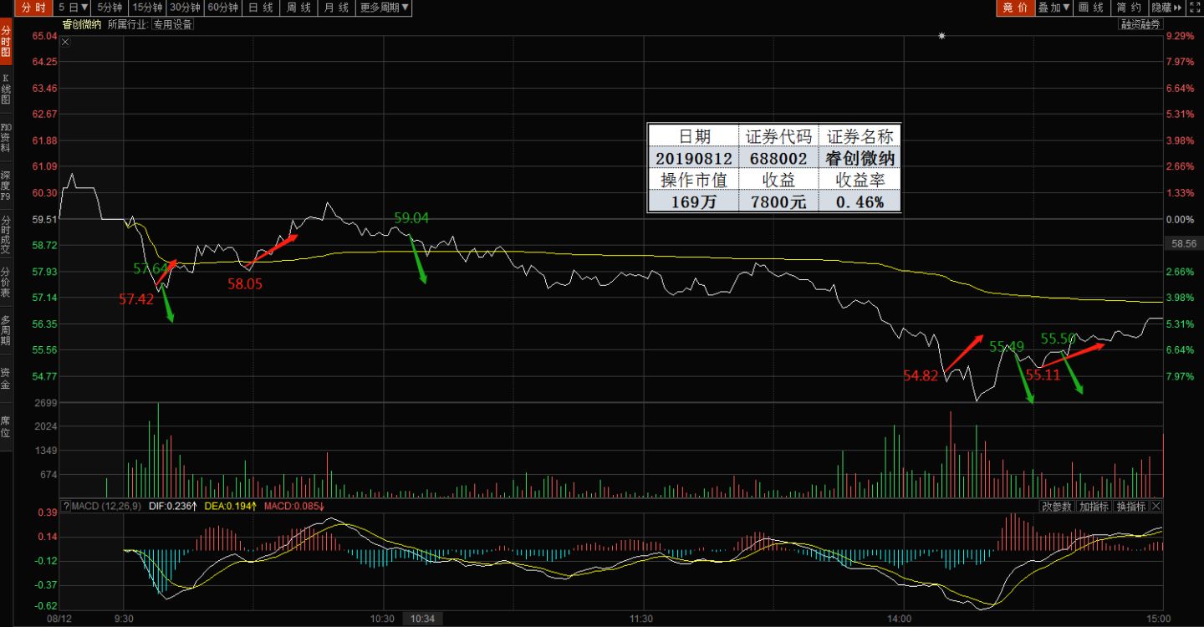Open the 更多周期 dropdown menu
This screenshot has height=627, width=1204.
pos(384,8)
